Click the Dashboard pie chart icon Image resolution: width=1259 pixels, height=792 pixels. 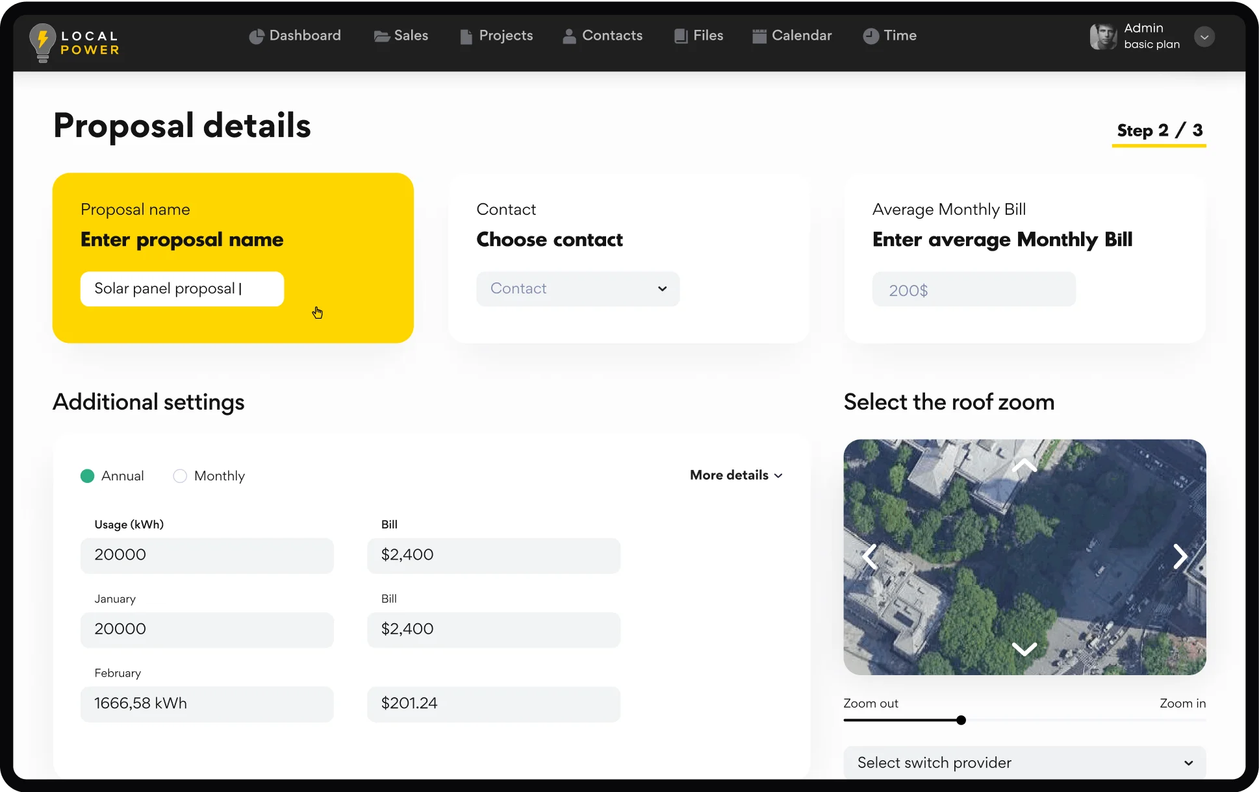[x=257, y=36]
